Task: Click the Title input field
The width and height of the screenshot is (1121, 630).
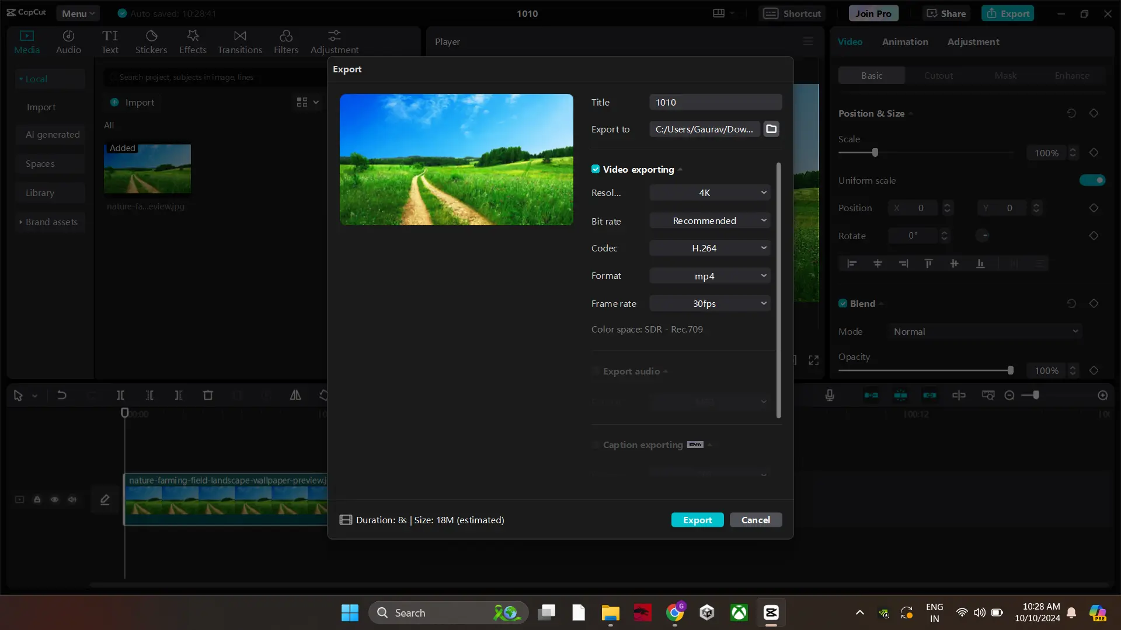Action: (716, 102)
